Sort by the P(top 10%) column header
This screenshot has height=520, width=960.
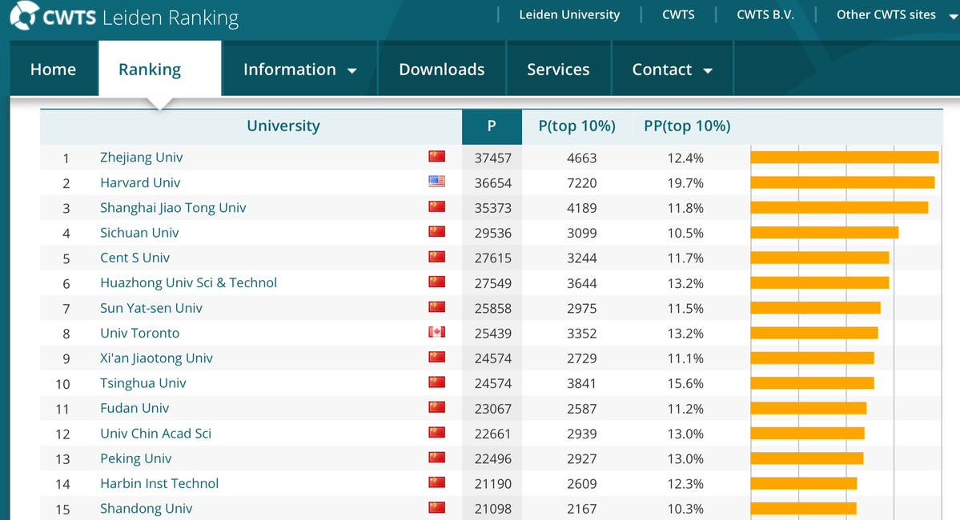576,126
